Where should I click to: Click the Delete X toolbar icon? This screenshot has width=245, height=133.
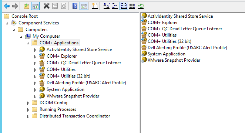coord(46,6)
